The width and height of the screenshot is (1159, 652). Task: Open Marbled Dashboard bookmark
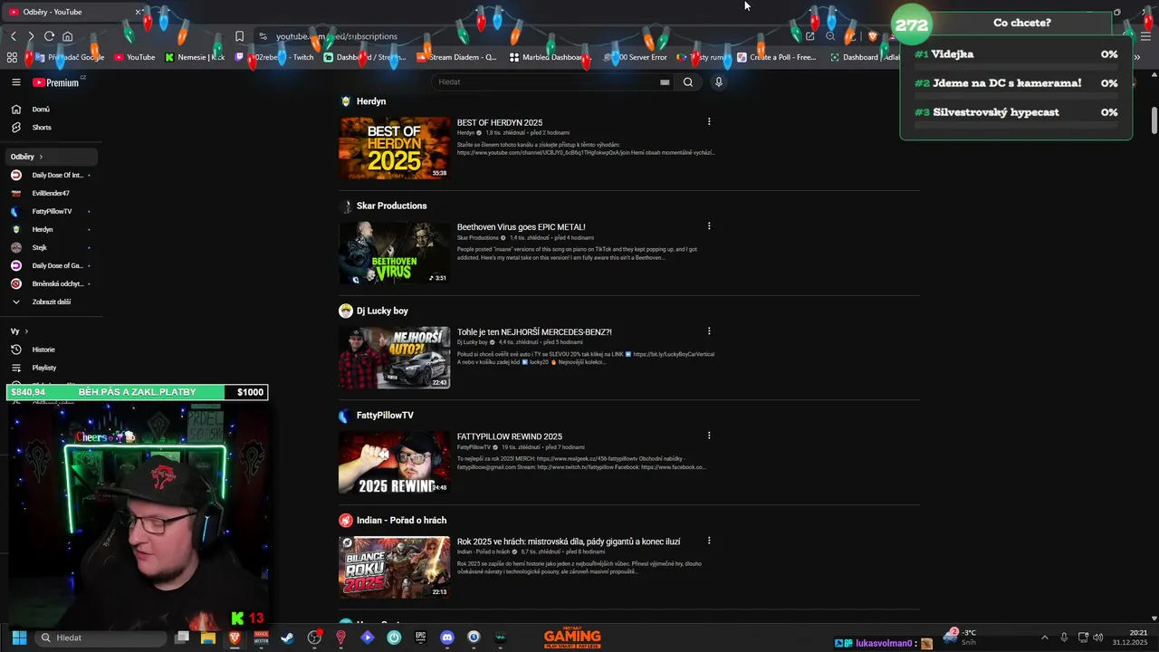[549, 57]
